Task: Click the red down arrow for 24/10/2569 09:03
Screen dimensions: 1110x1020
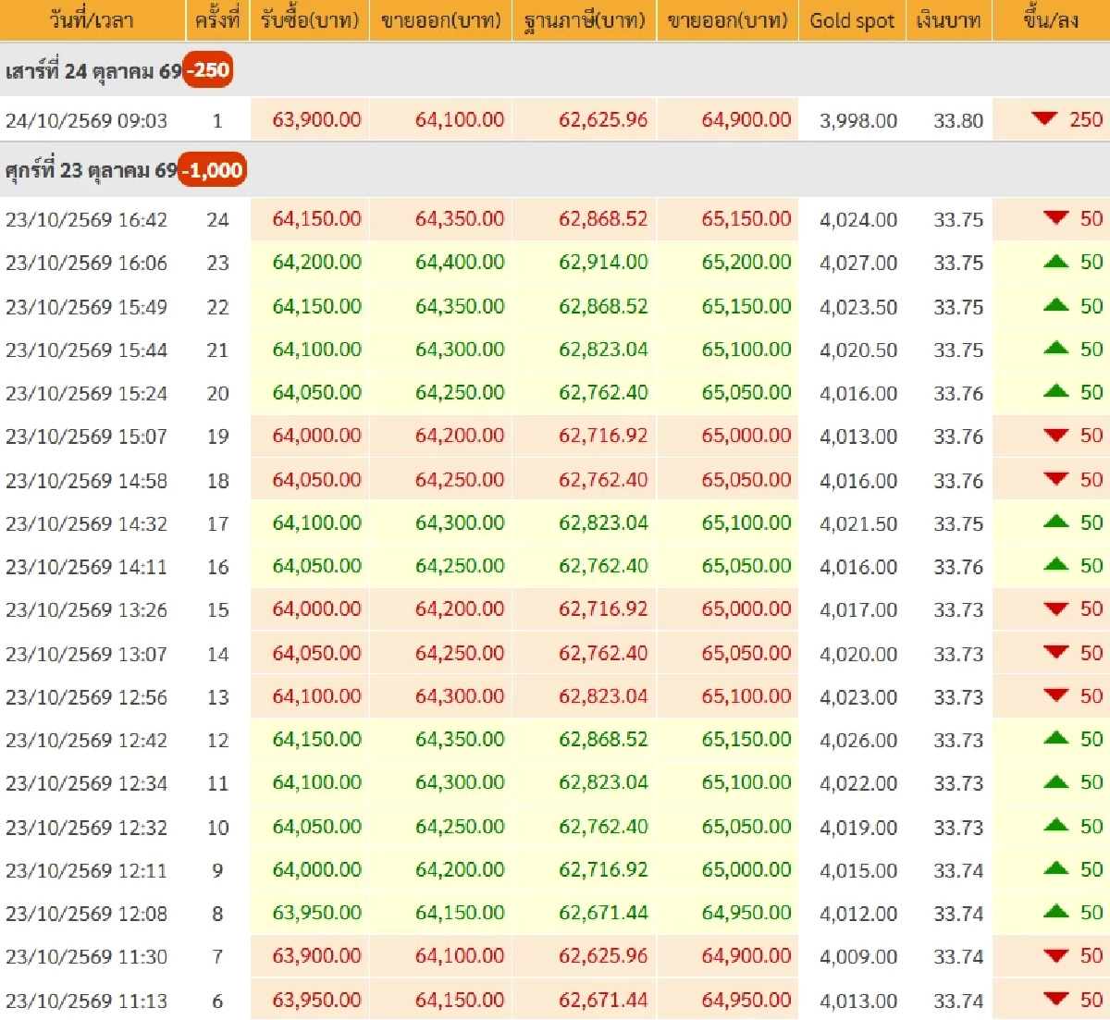Action: coord(1044,118)
